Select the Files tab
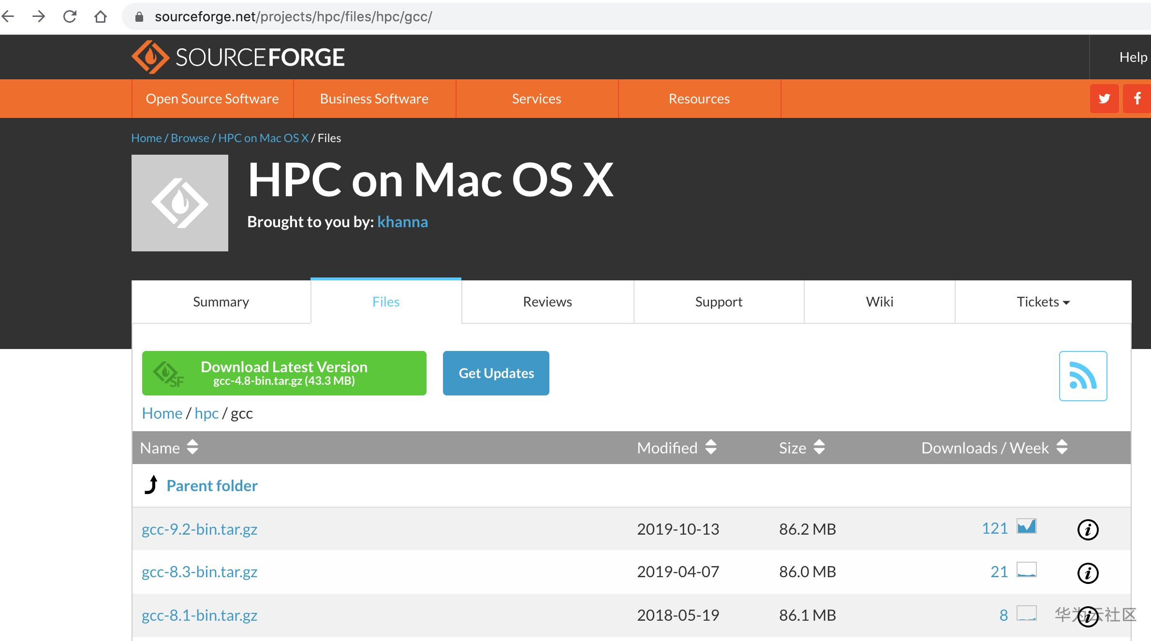The image size is (1151, 641). pyautogui.click(x=386, y=302)
